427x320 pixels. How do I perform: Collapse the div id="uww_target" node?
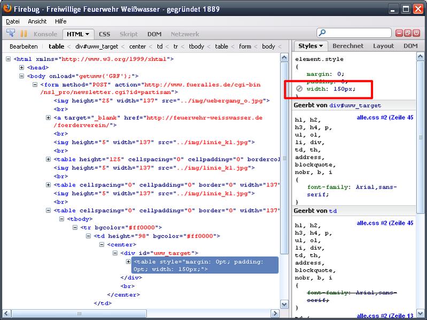click(x=115, y=253)
